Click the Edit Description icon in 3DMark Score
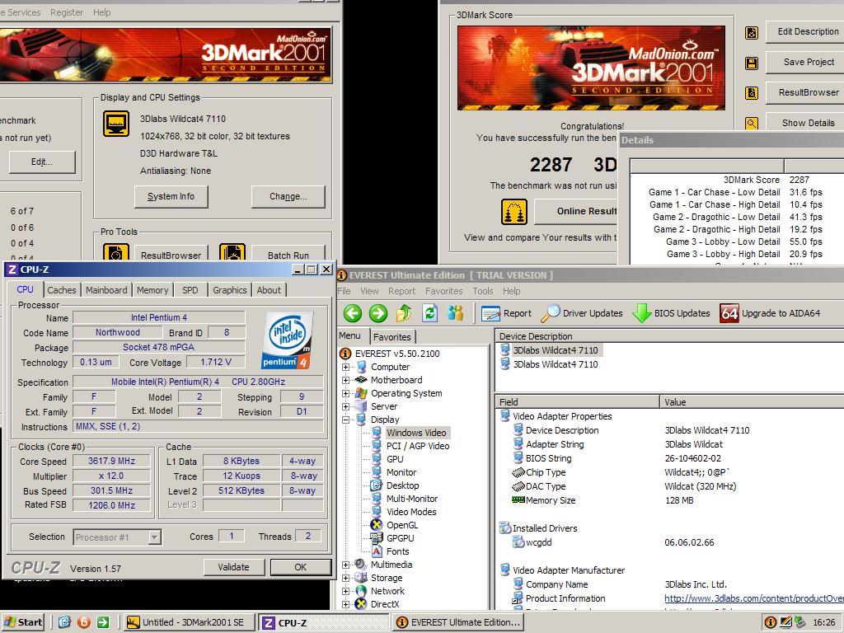 pyautogui.click(x=752, y=33)
